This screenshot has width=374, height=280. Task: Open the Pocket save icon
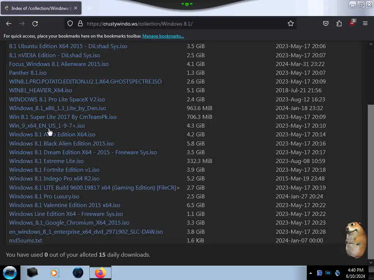326,24
